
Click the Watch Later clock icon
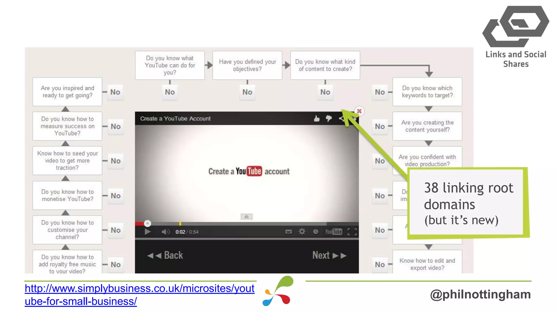coord(315,232)
